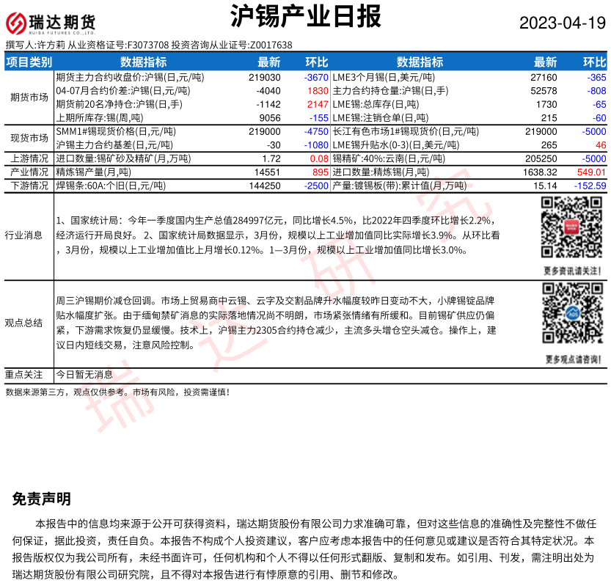Click the 产业情况 category label

(29, 172)
